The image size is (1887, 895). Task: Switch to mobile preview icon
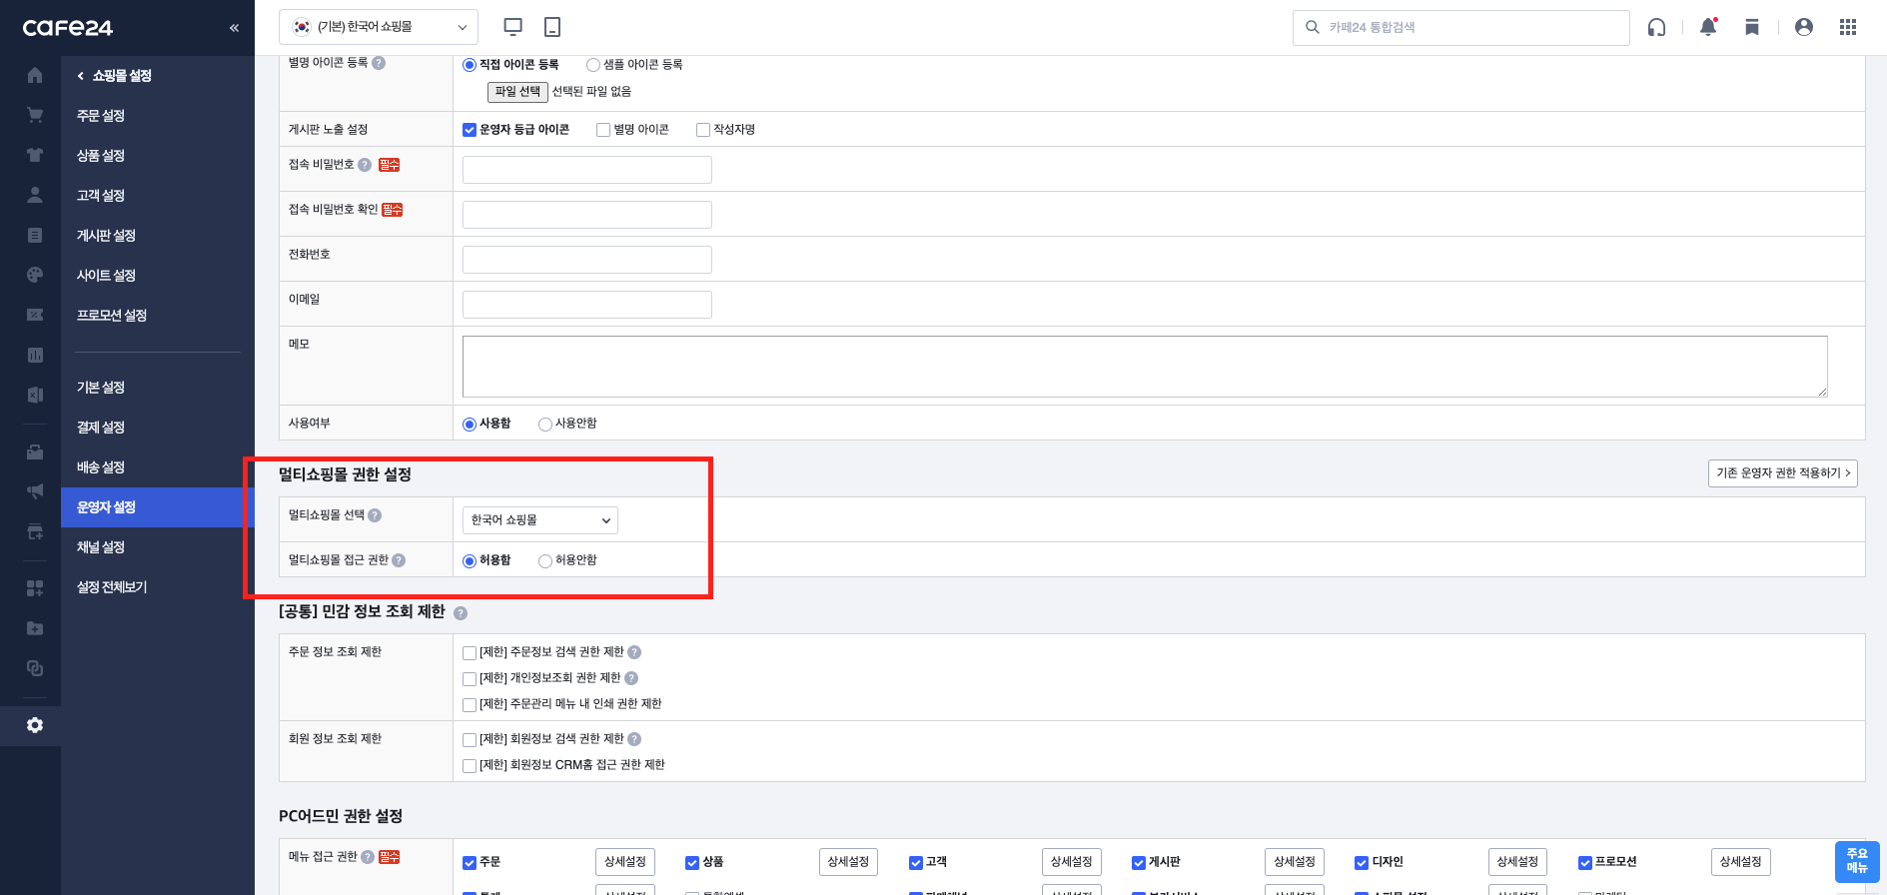pos(552,27)
